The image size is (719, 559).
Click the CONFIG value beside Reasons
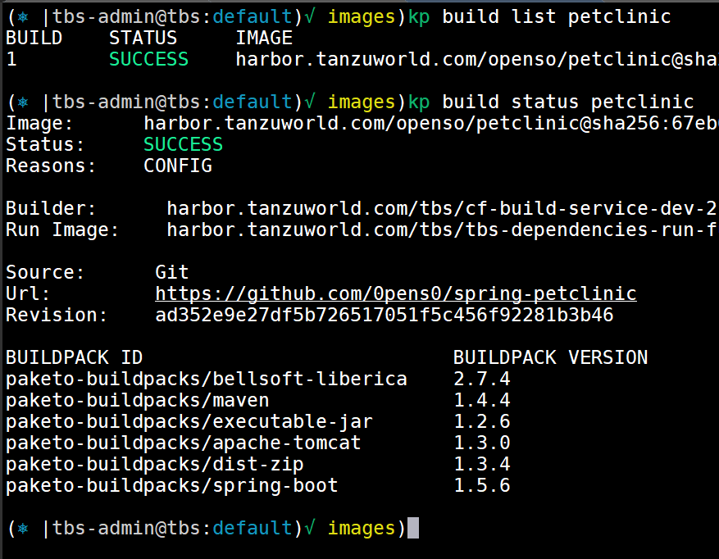177,166
